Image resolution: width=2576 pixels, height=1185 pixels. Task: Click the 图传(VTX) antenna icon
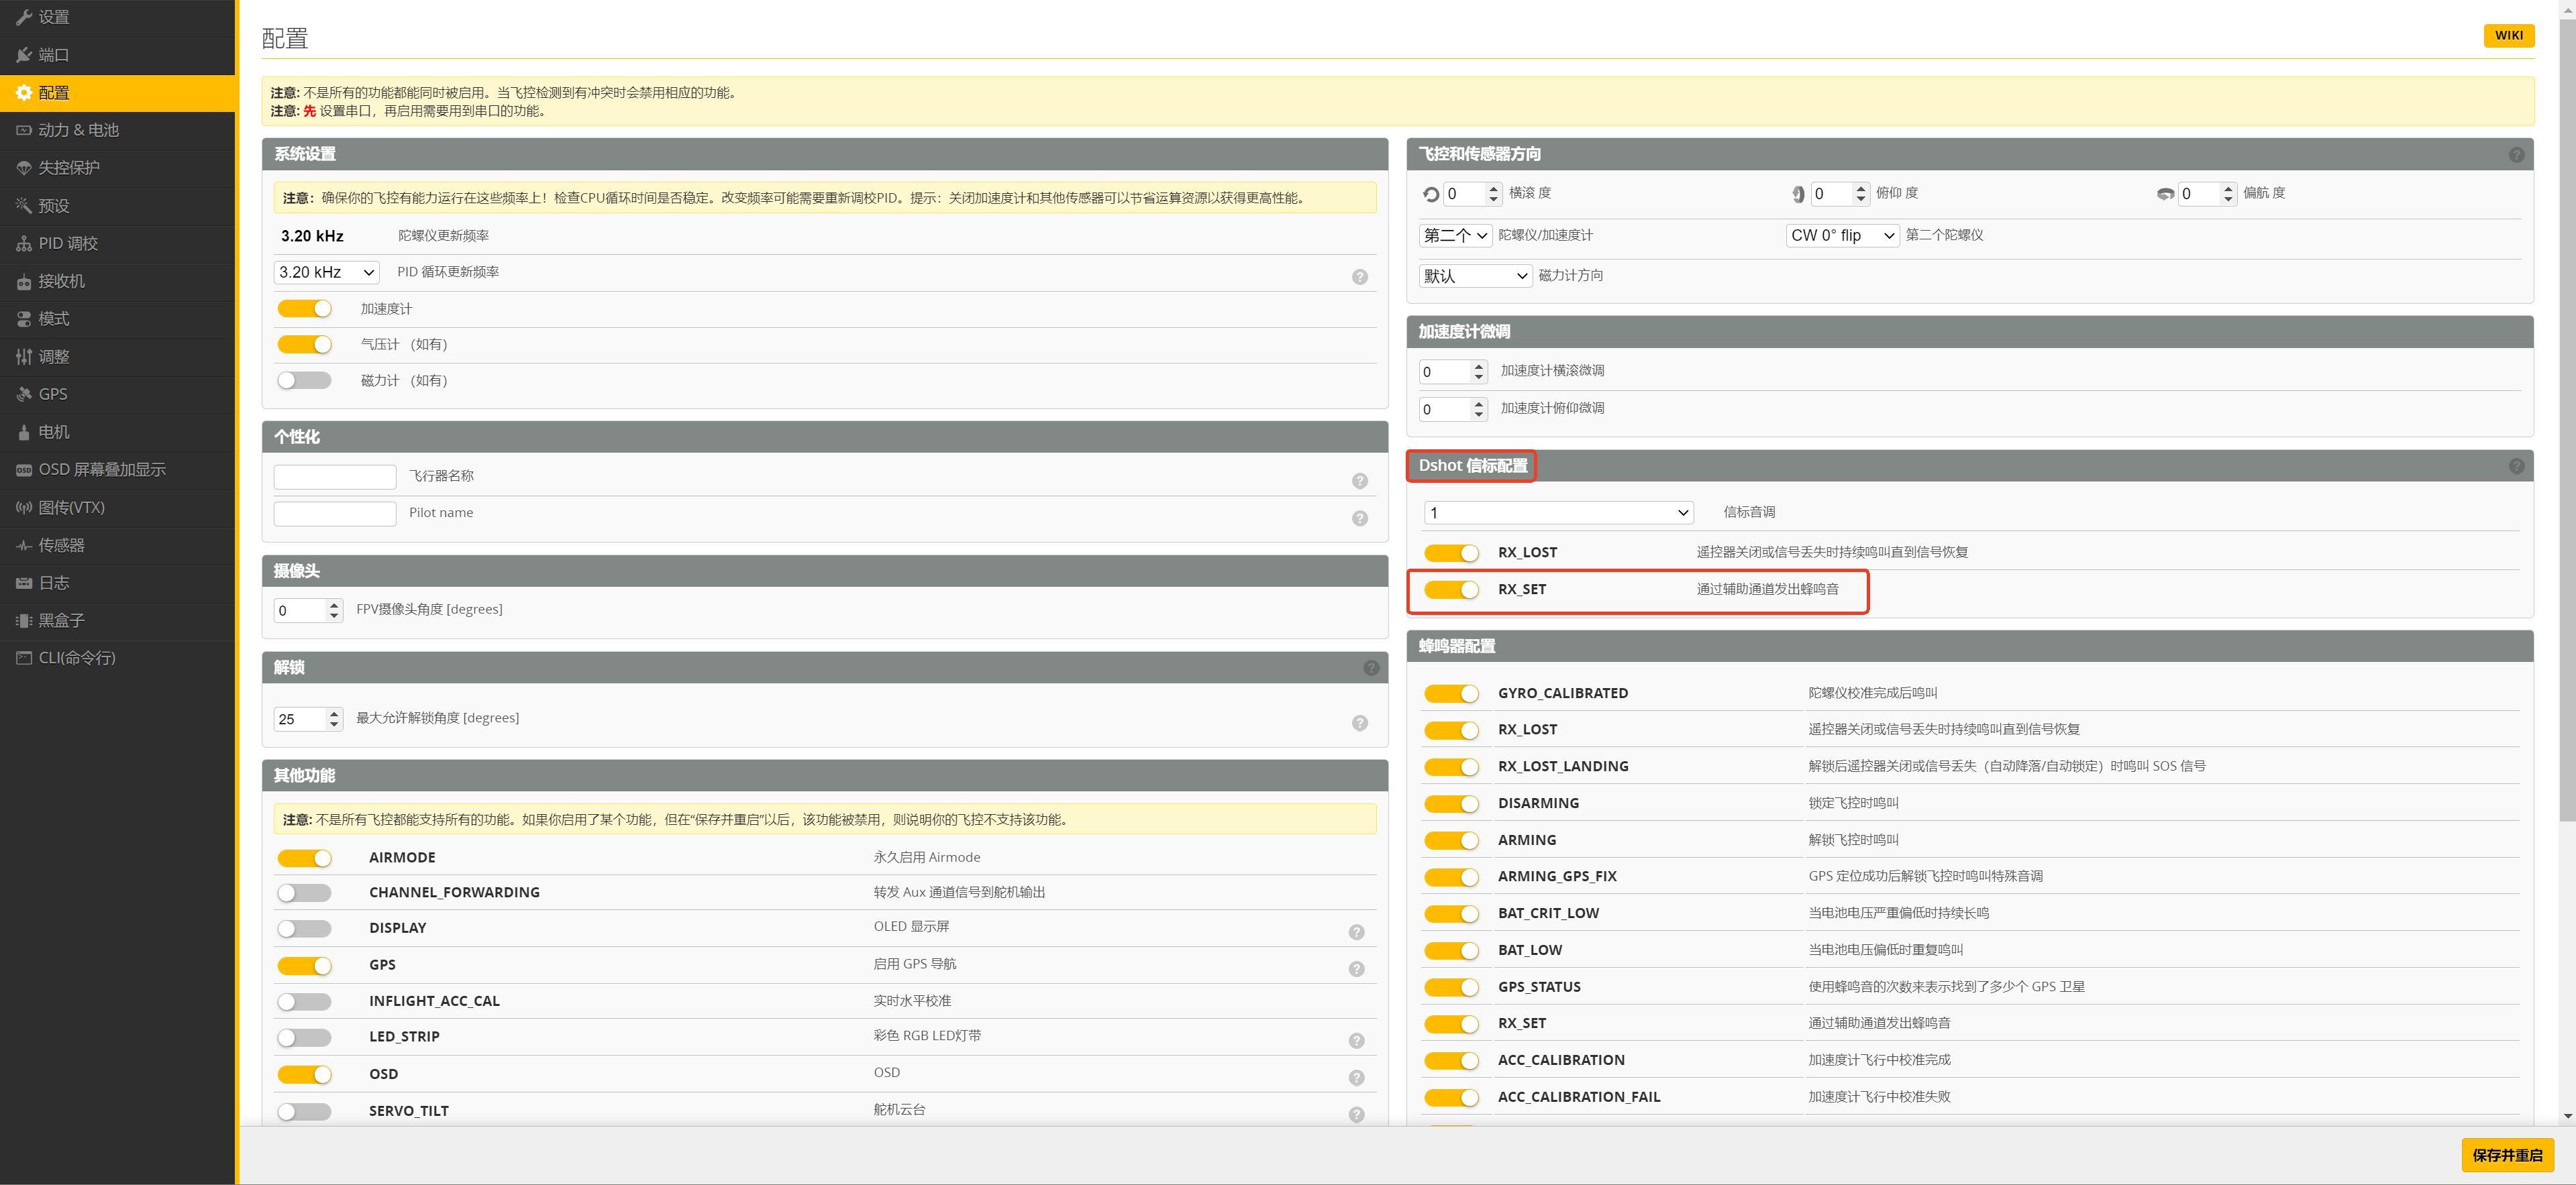click(24, 508)
